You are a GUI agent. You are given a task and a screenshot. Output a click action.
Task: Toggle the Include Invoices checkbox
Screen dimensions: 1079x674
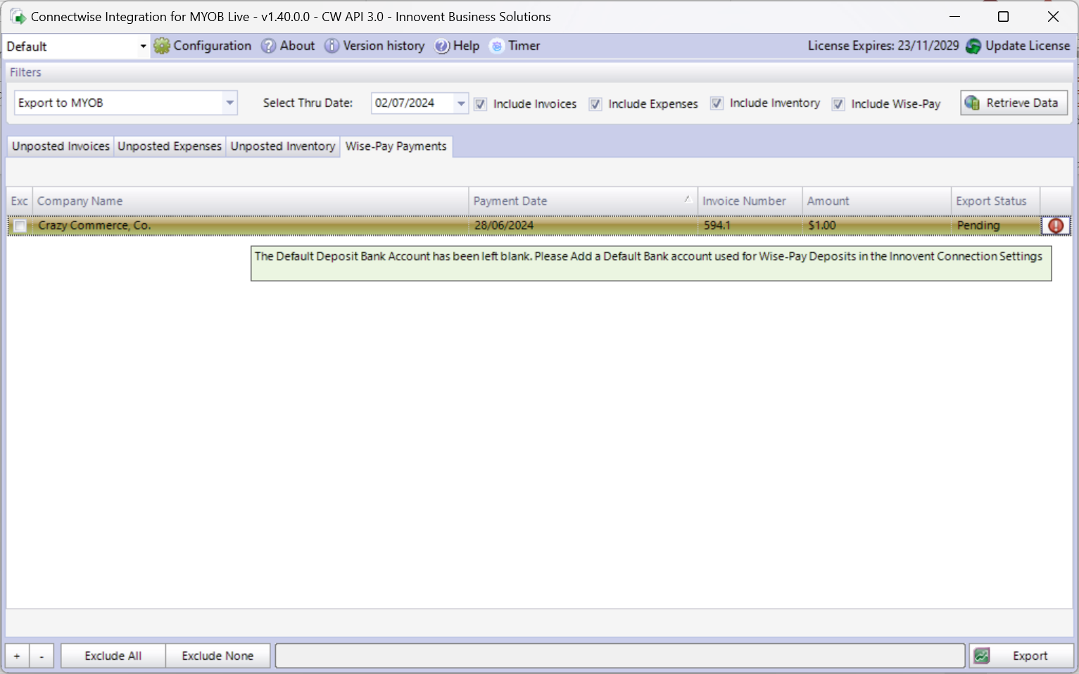point(480,104)
